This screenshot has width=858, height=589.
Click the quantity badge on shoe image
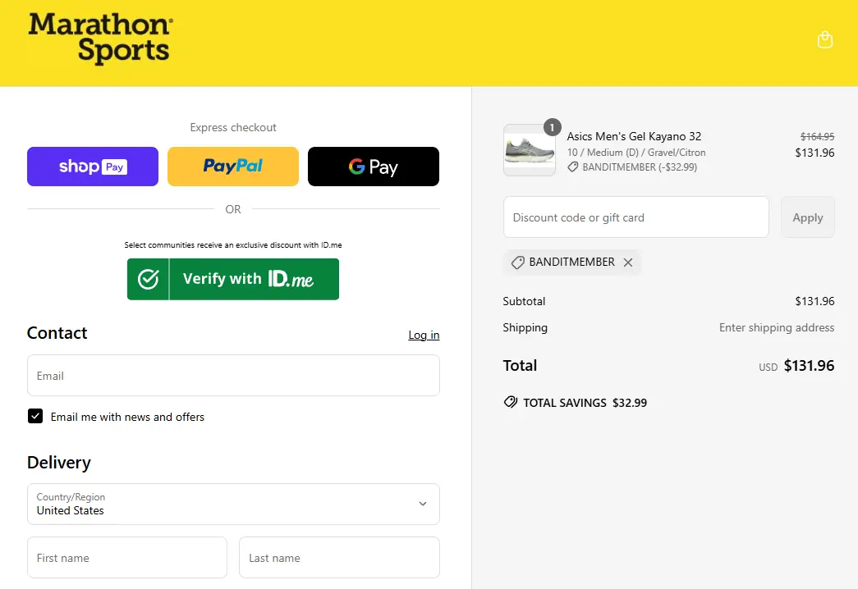pos(552,127)
